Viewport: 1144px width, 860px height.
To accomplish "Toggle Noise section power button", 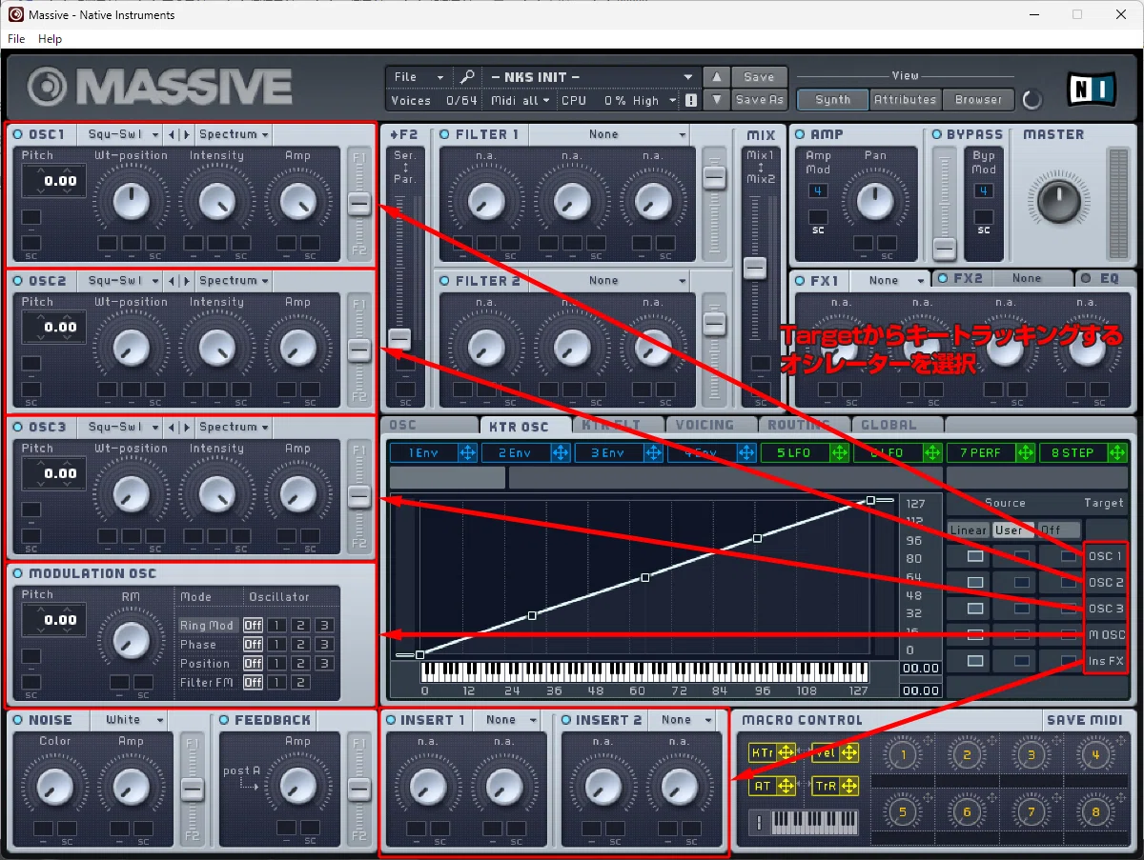I will [18, 720].
